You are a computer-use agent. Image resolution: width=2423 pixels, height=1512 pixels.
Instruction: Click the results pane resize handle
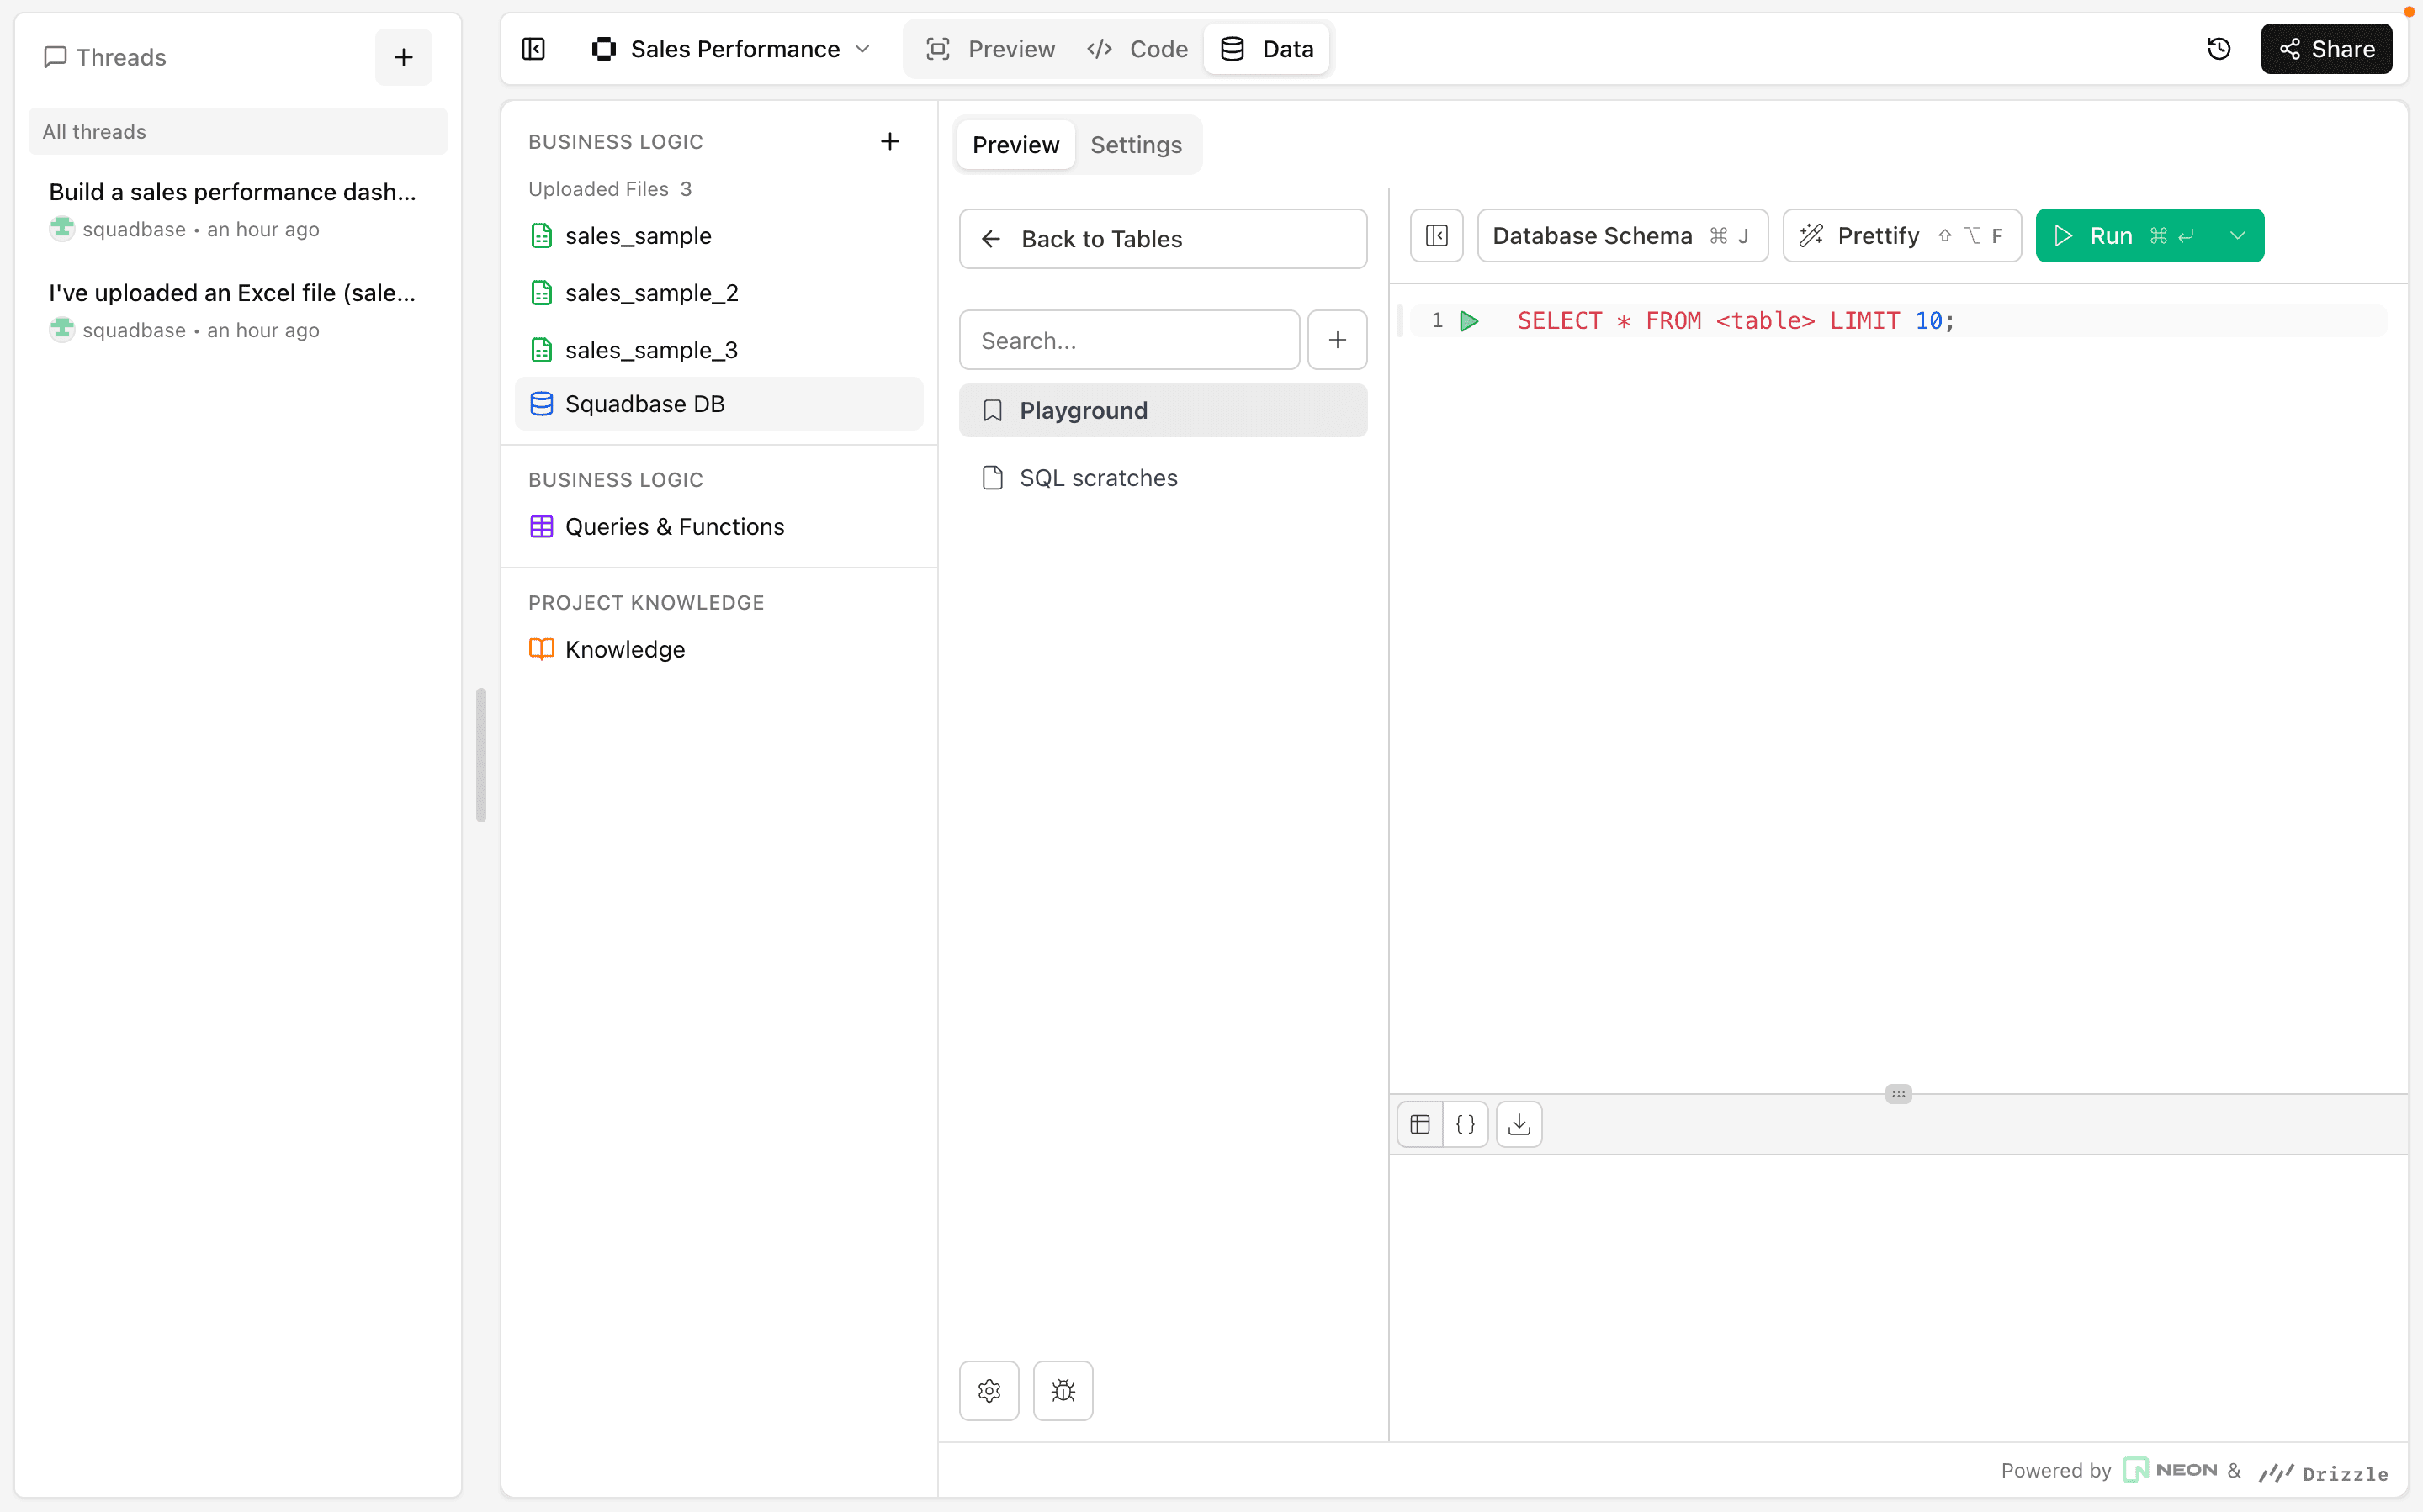coord(1898,1094)
